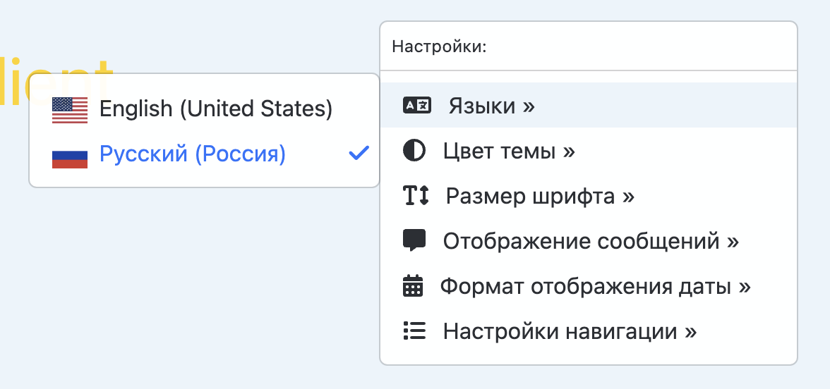This screenshot has height=389, width=830.
Task: Click the blue checkmark next to Русский
Action: (359, 153)
